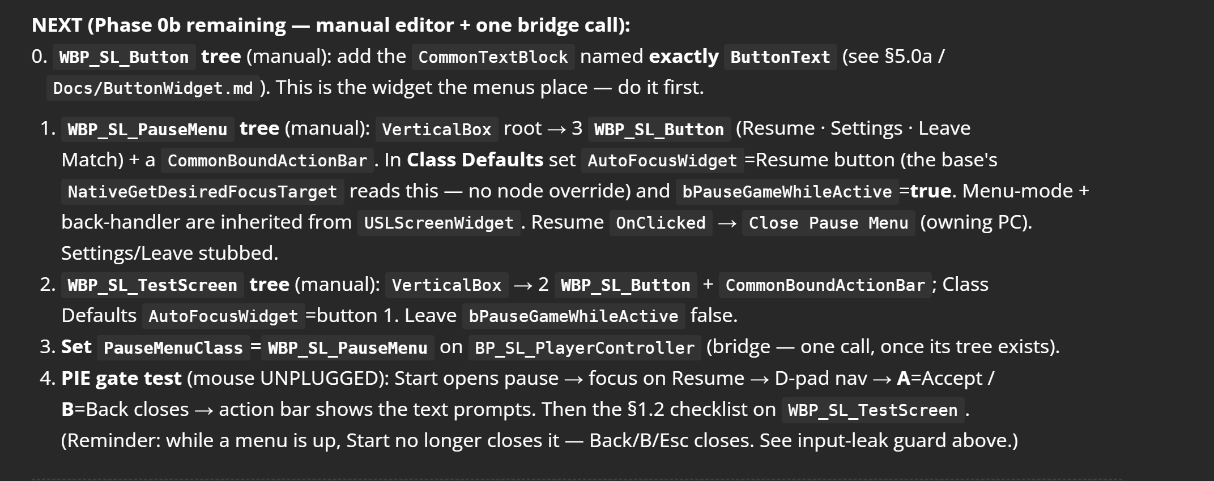This screenshot has height=481, width=1214.
Task: Click NativeGetDesiredFocusTarget code text
Action: pos(202,192)
